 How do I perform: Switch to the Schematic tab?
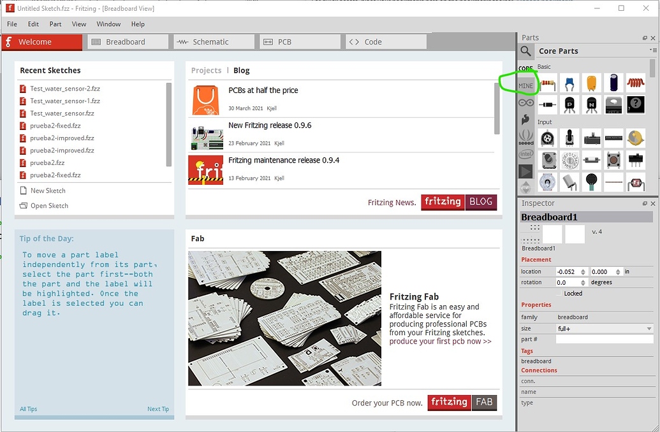coord(214,41)
